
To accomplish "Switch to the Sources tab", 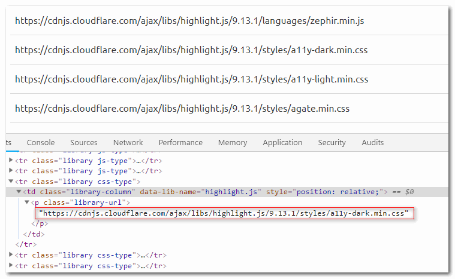I will (83, 143).
